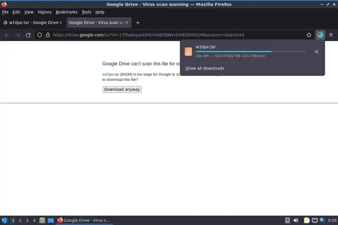Screen dimensions: 338x225
Task: Select the Firefox taskbar window entry
Action: tap(84, 220)
